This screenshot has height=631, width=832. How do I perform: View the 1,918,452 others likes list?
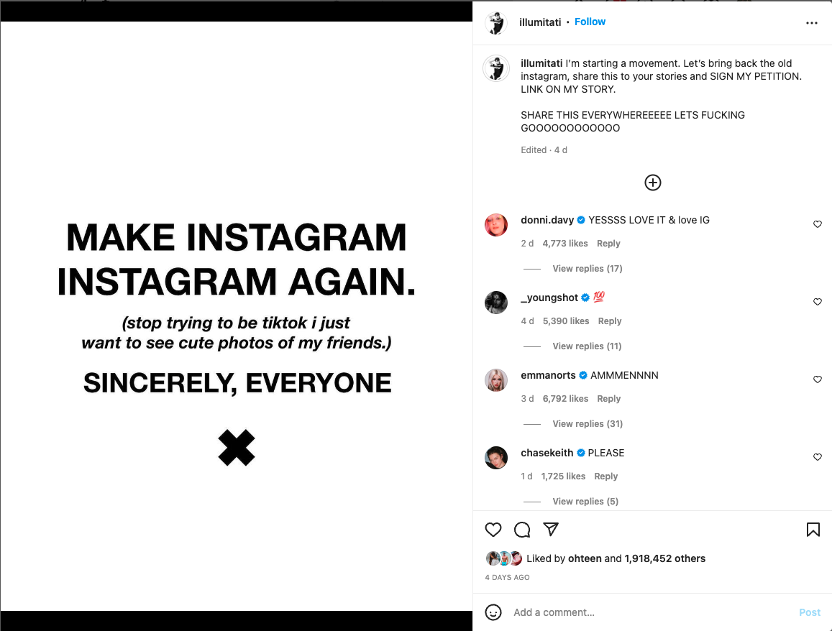pos(664,558)
